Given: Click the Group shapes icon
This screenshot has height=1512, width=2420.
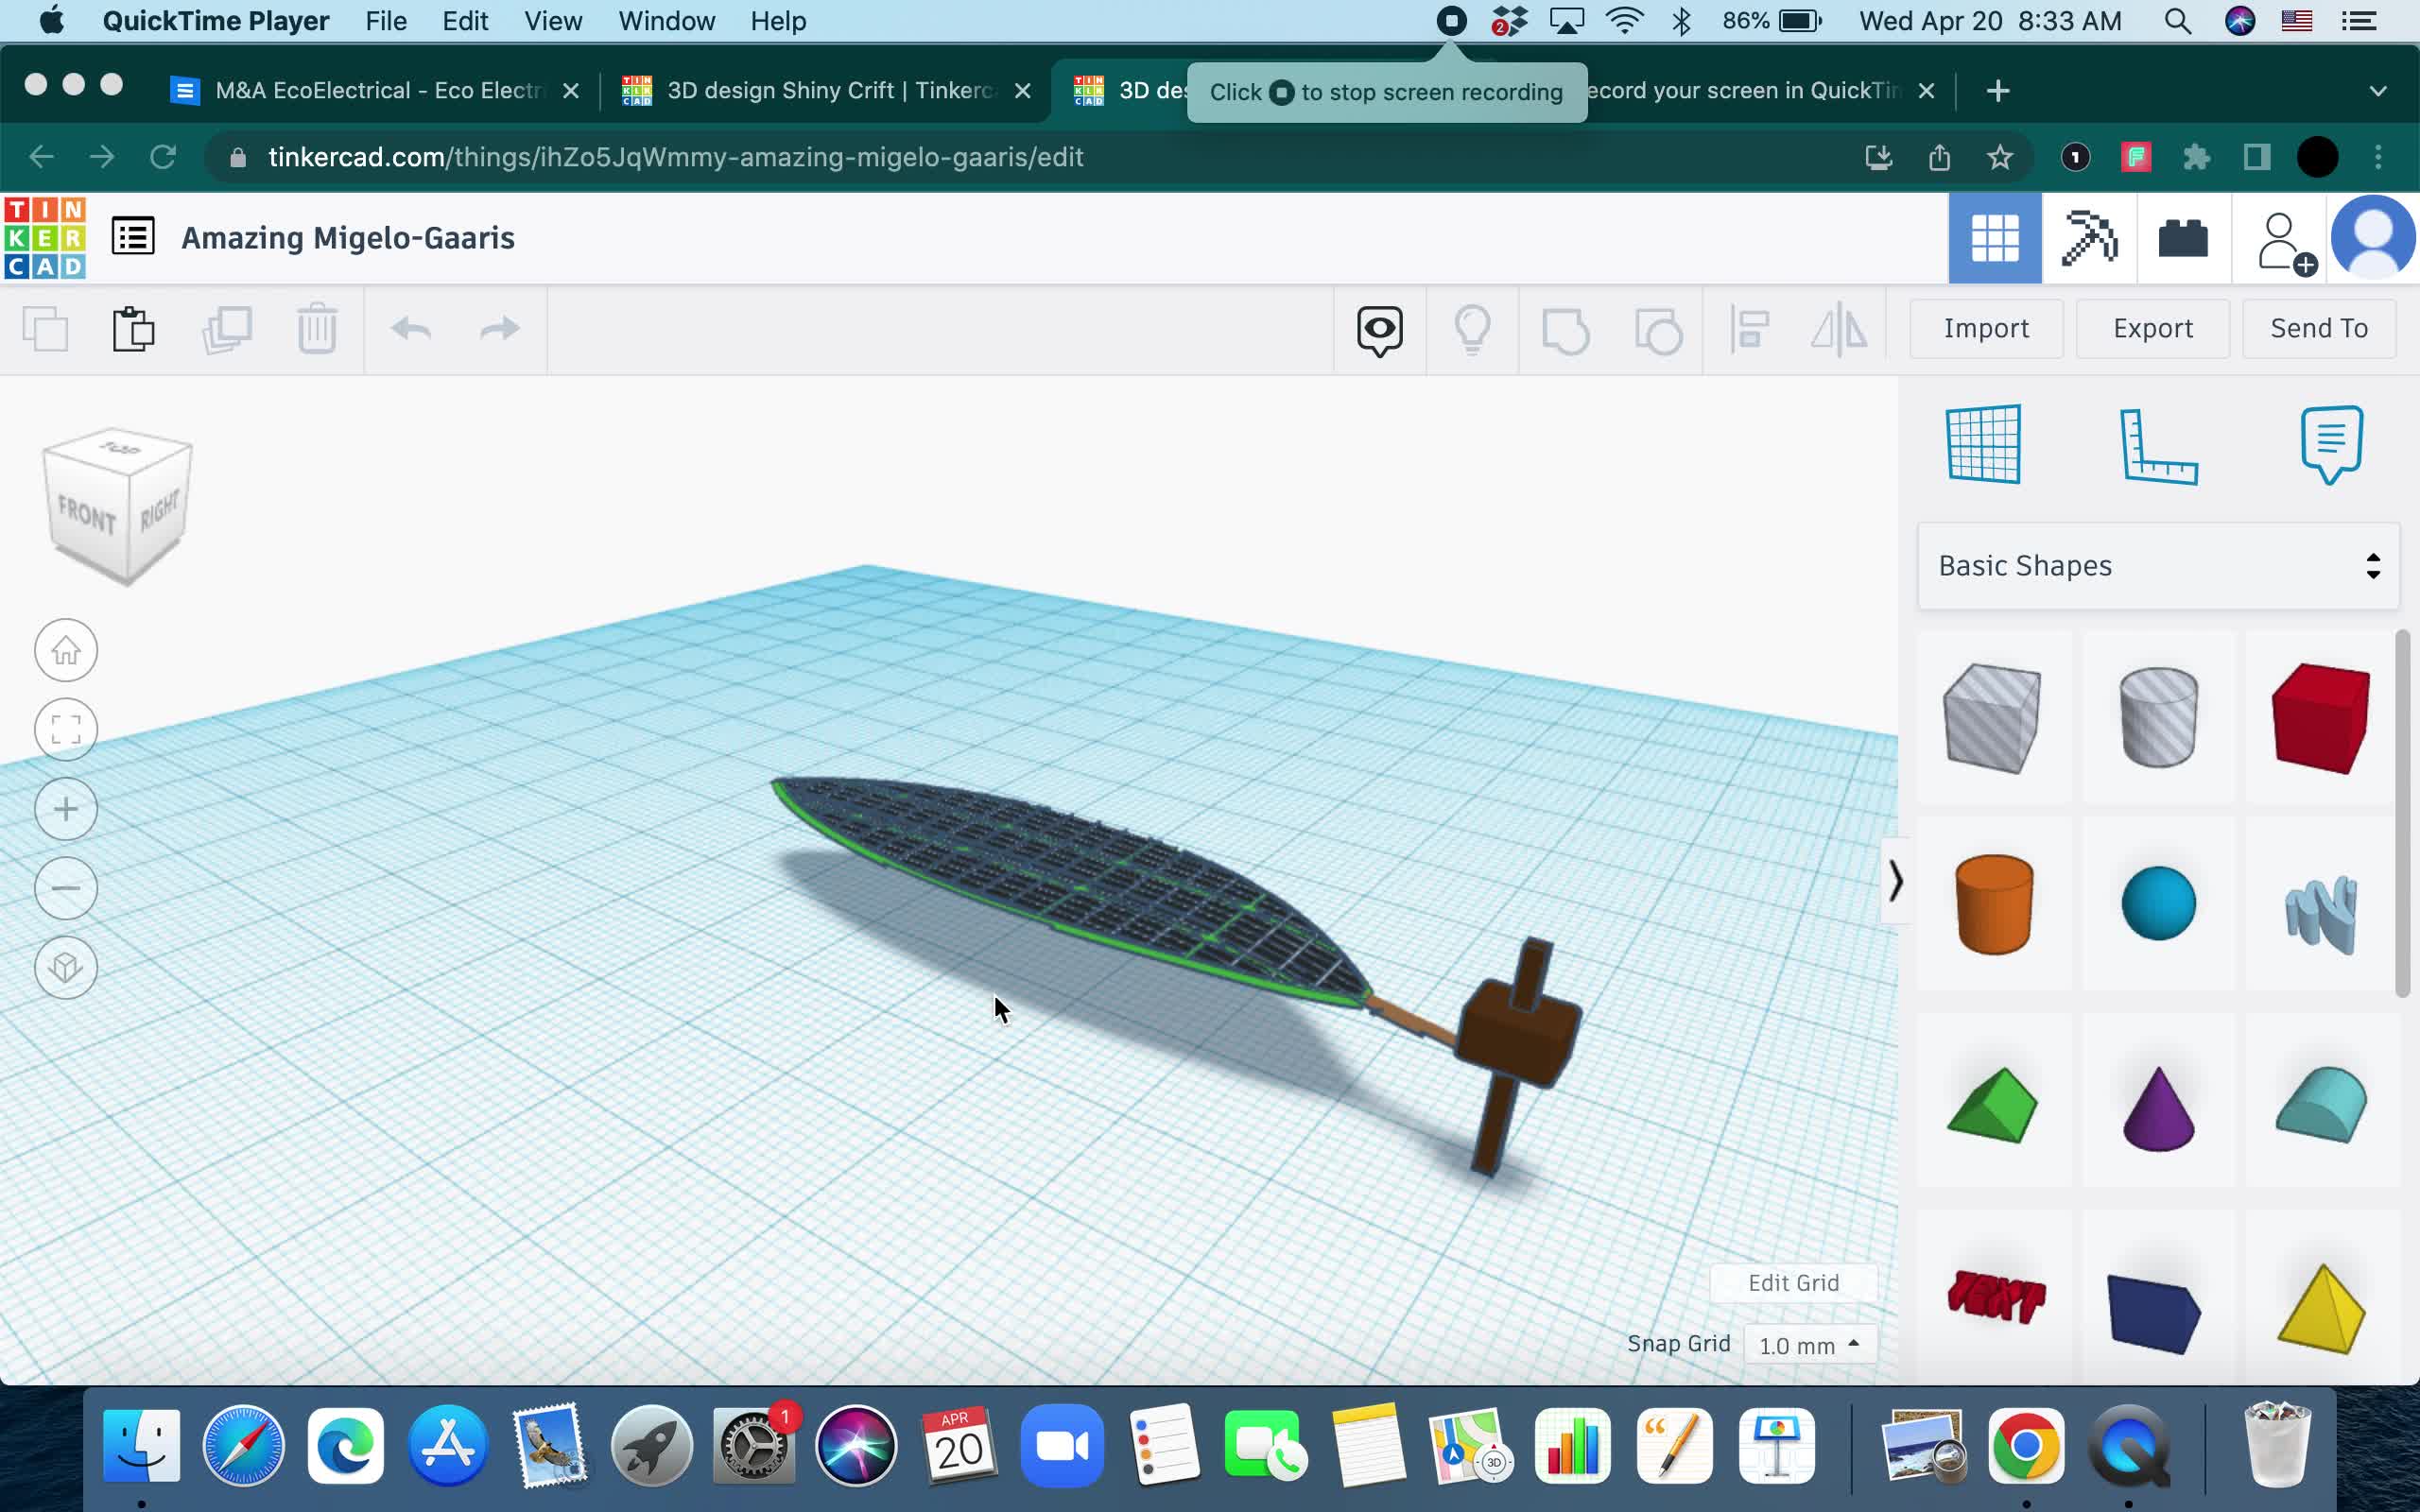Looking at the screenshot, I should click(x=1565, y=330).
